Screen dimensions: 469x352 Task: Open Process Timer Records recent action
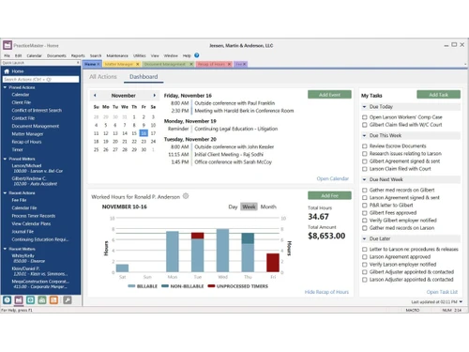[x=34, y=216]
